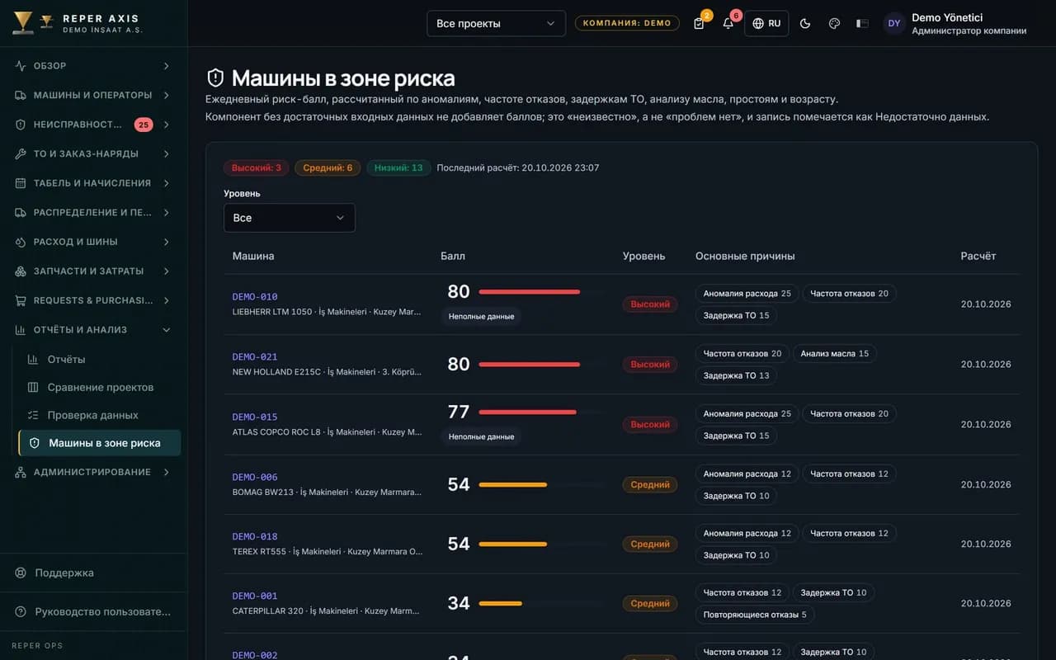Click the red score bar for DEMO-010

[x=530, y=292]
